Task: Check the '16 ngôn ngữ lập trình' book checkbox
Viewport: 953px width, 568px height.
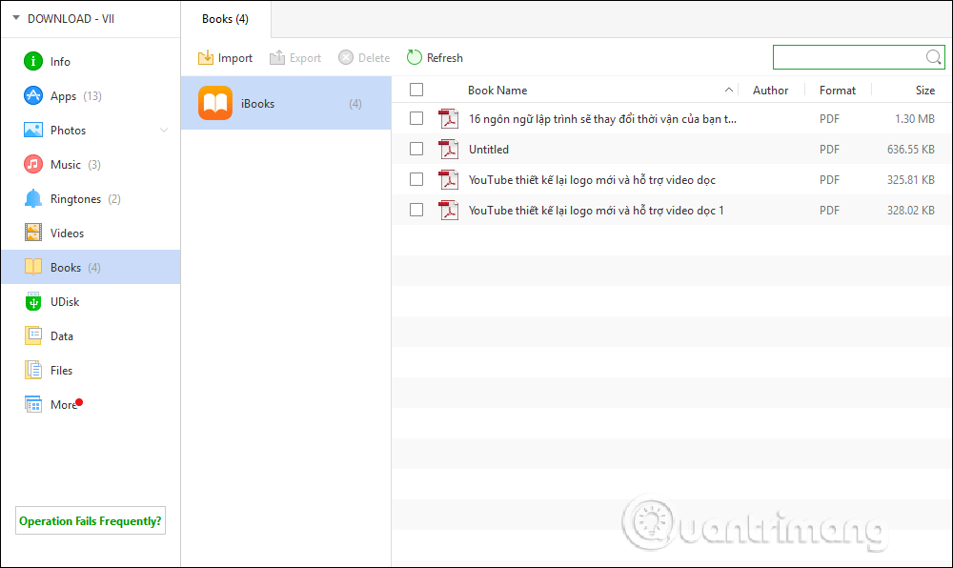Action: (x=416, y=118)
